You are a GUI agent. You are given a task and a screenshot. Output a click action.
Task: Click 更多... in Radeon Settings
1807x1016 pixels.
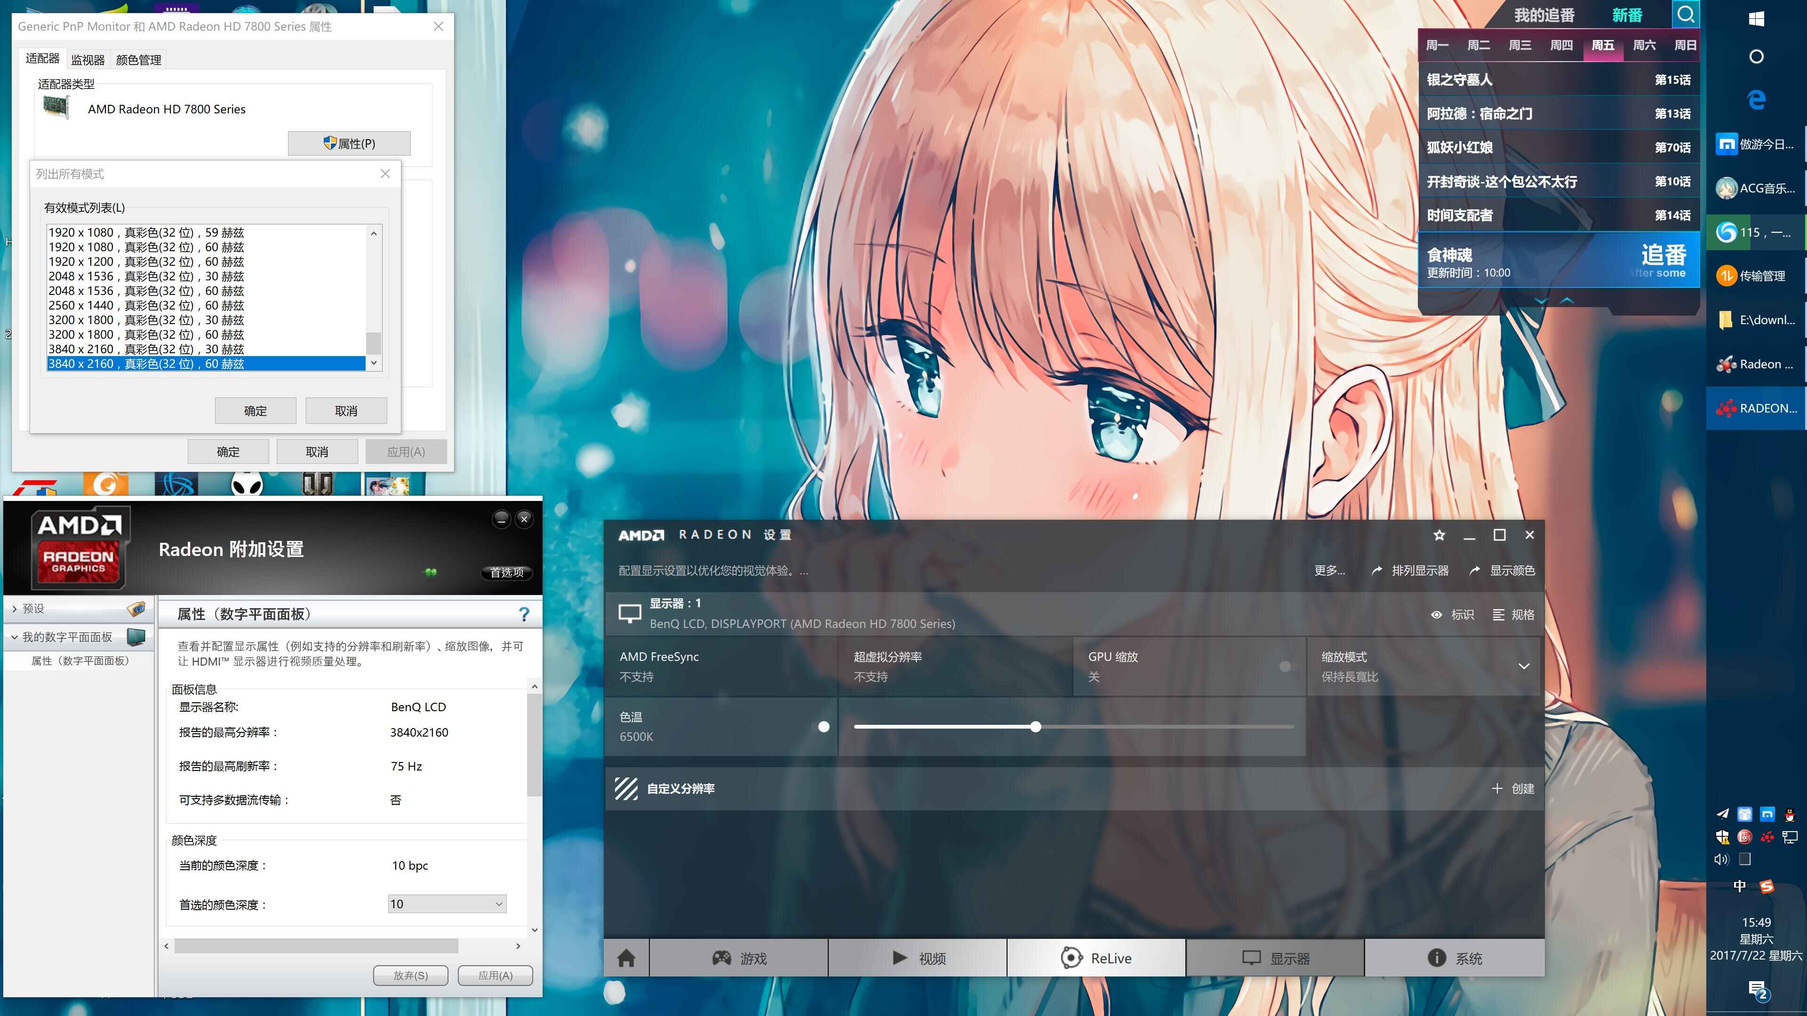(1329, 570)
